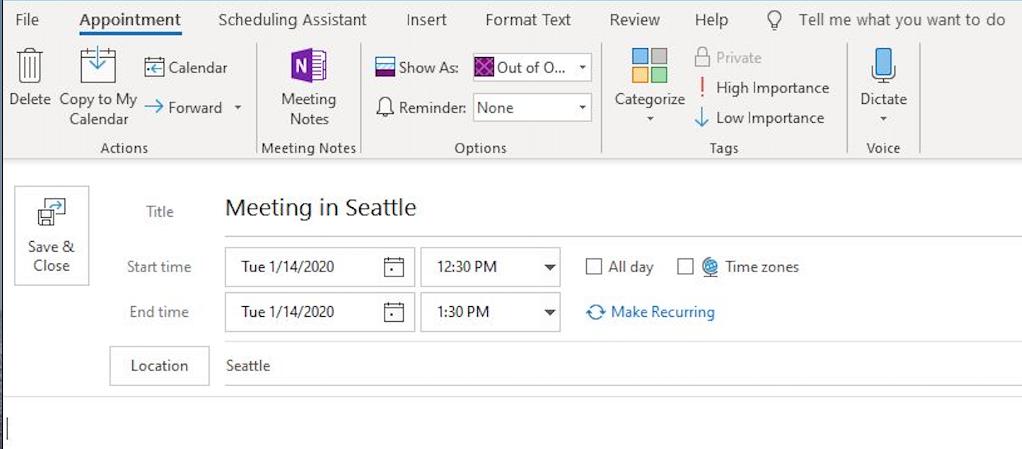Set Low Importance for appointment
This screenshot has width=1022, height=449.
point(759,118)
